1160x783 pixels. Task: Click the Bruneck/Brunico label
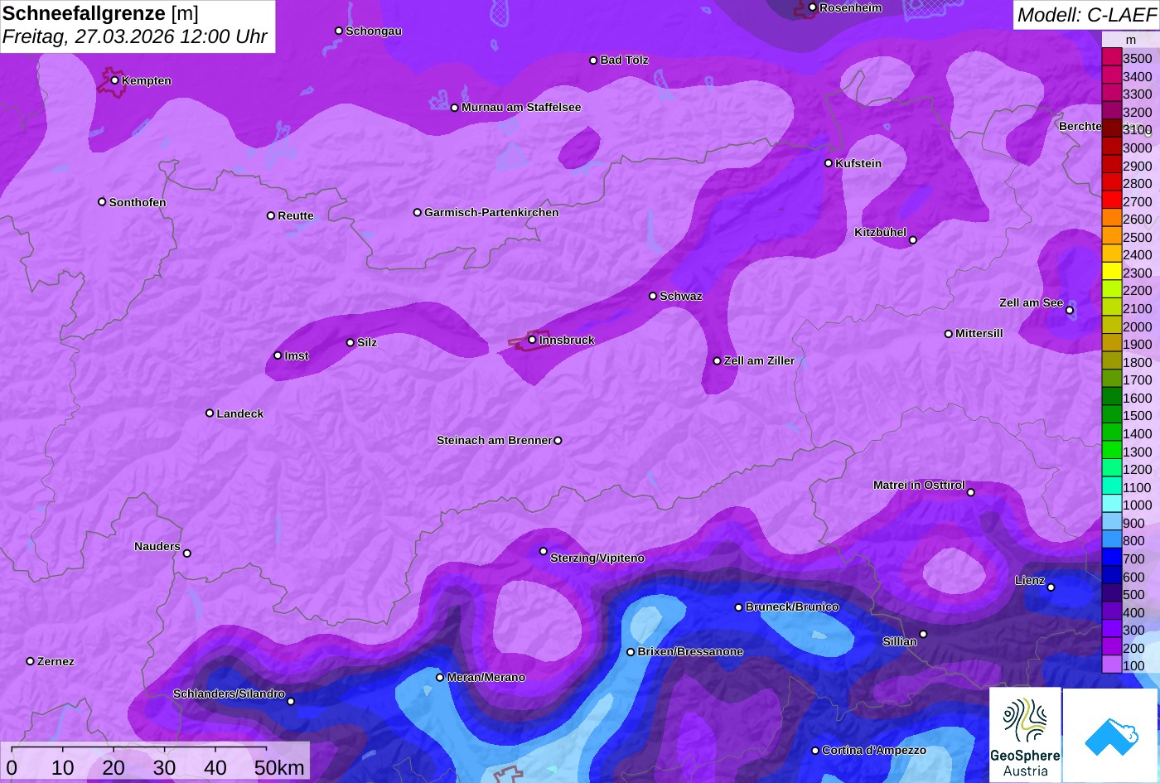(x=792, y=607)
